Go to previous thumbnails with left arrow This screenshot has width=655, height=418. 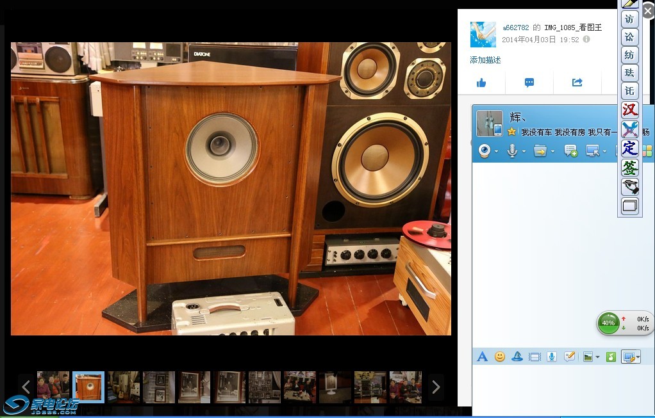(x=26, y=387)
